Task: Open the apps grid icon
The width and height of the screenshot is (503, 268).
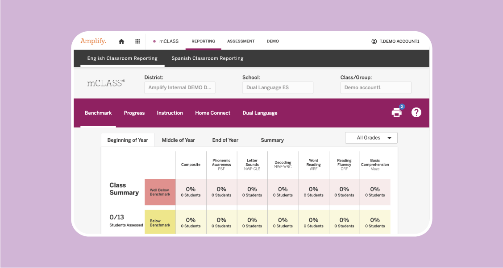Action: [x=137, y=41]
